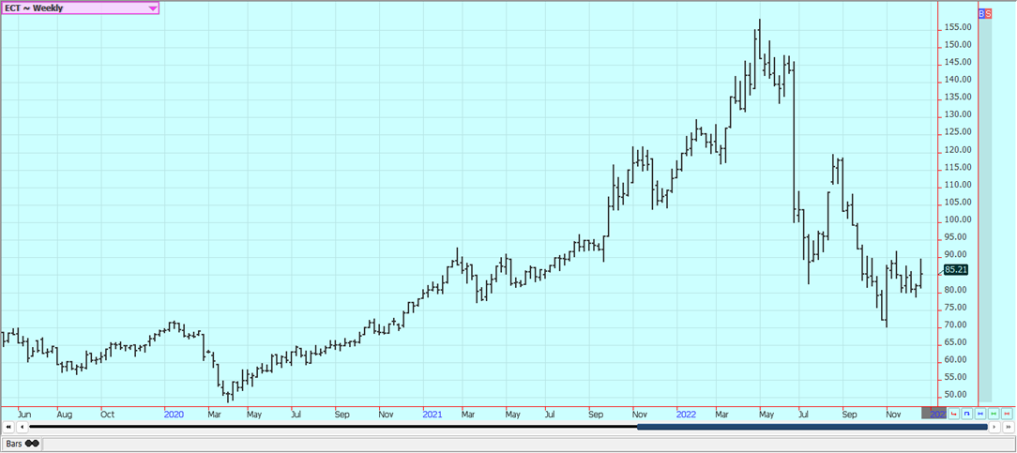Click the gray highlighted date box on time axis
This screenshot has width=1017, height=453.
[934, 413]
